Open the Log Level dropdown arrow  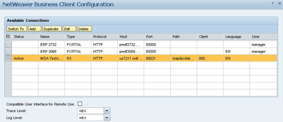[107, 118]
